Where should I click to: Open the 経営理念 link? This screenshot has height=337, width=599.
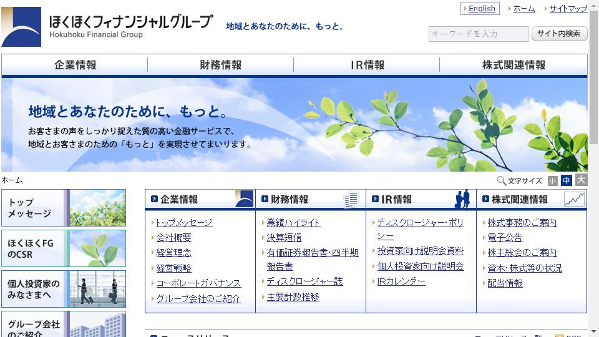(173, 253)
